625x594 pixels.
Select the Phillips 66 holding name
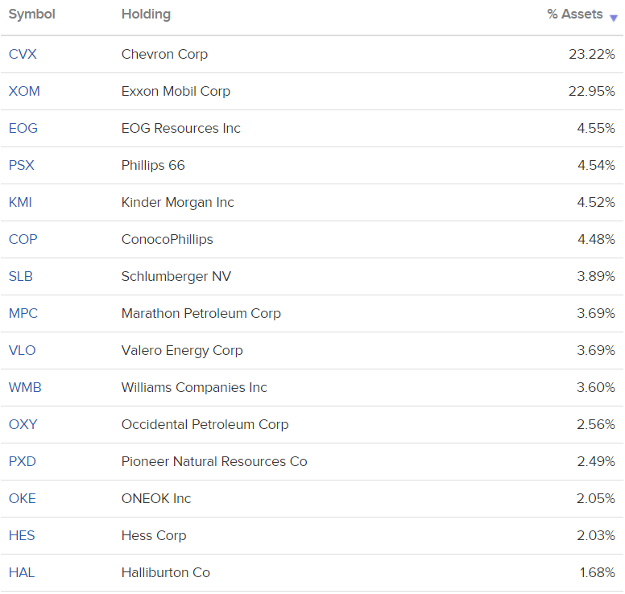(x=153, y=165)
